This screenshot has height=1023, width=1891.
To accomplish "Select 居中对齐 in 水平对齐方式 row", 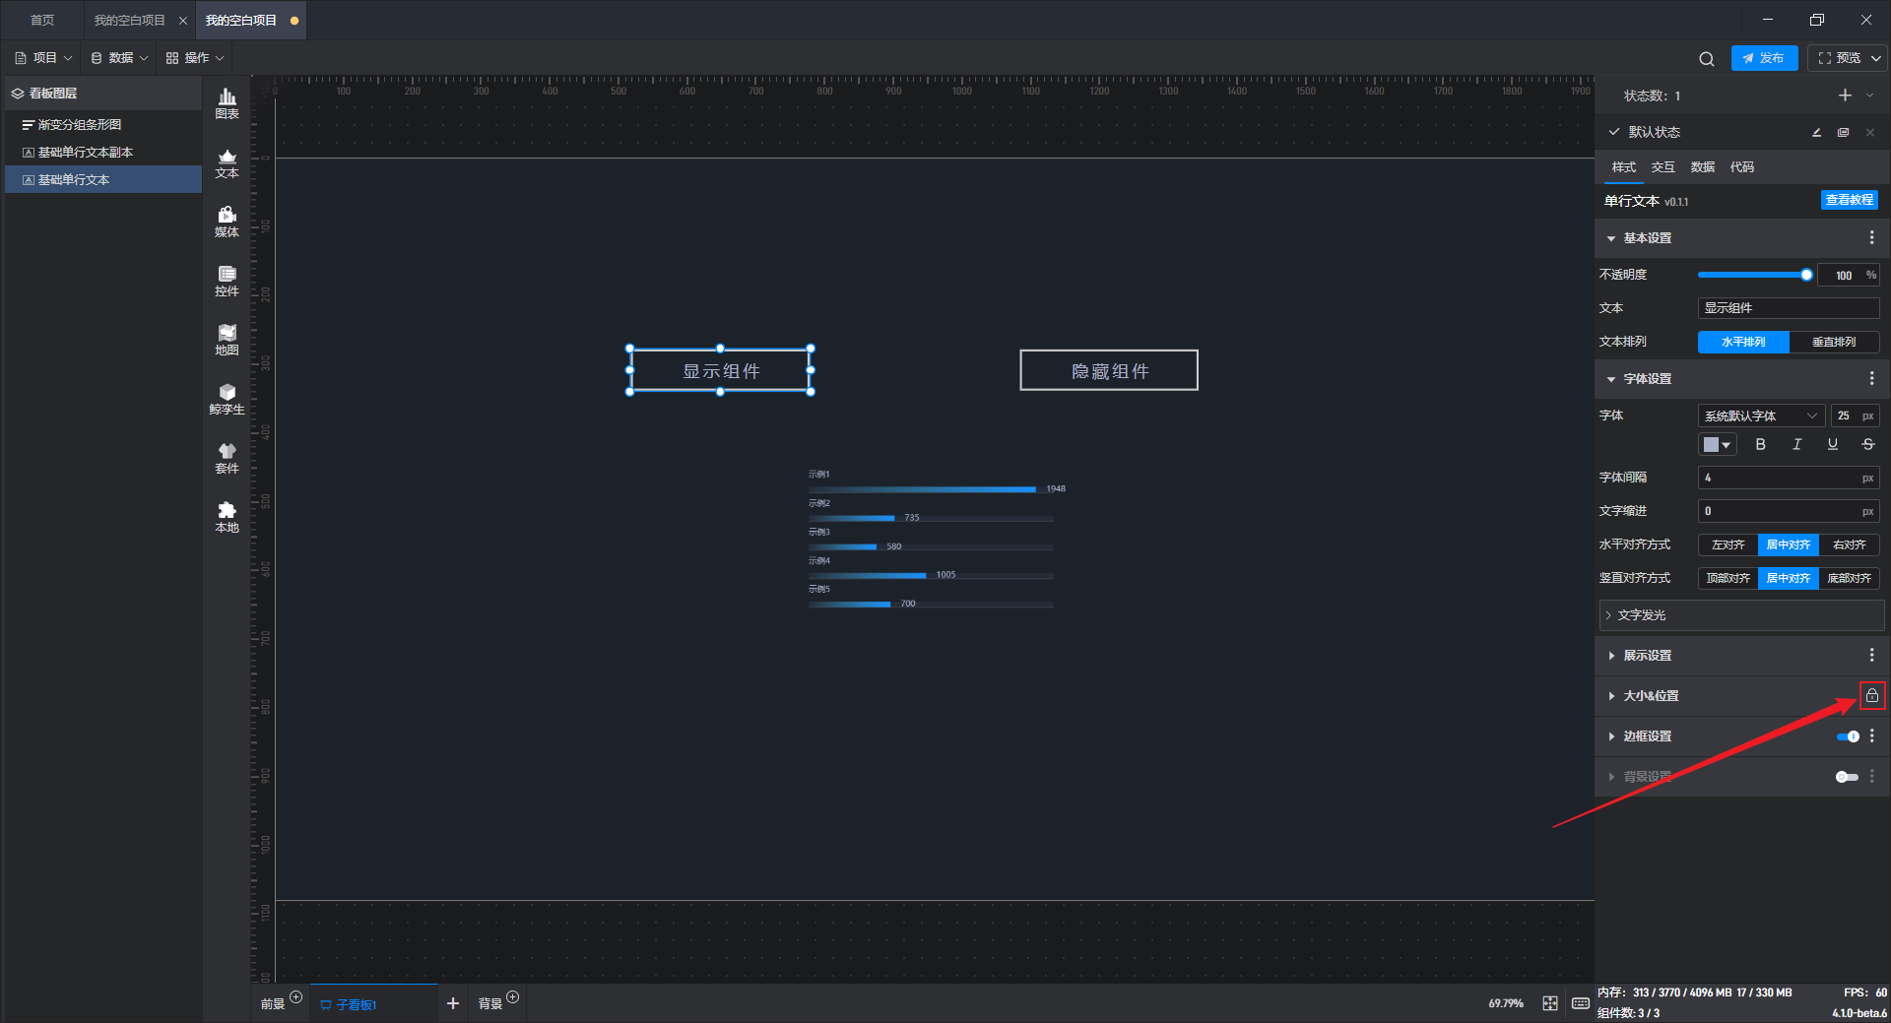I will pos(1789,544).
